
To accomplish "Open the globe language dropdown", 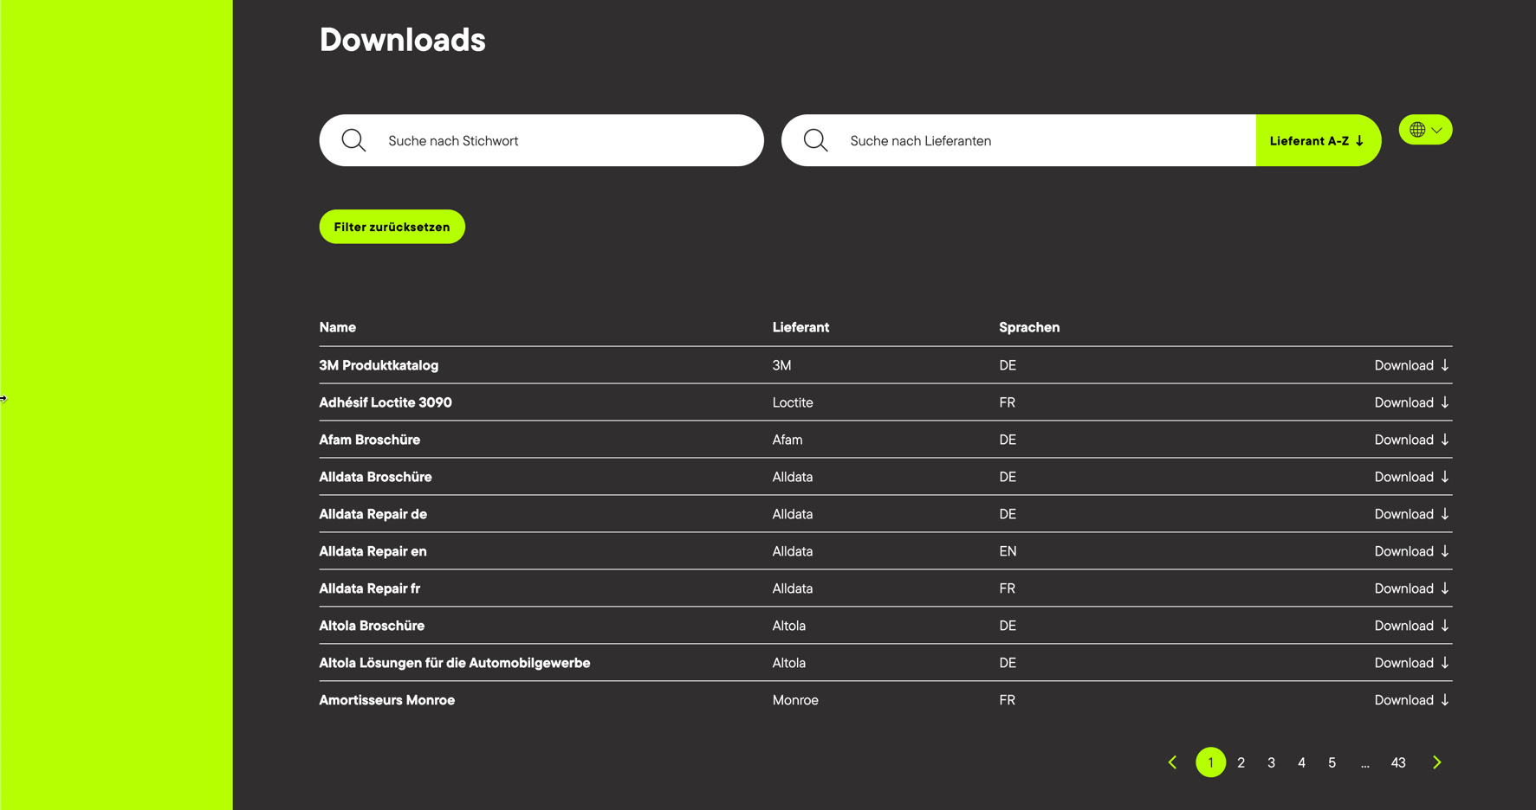I will 1425,130.
